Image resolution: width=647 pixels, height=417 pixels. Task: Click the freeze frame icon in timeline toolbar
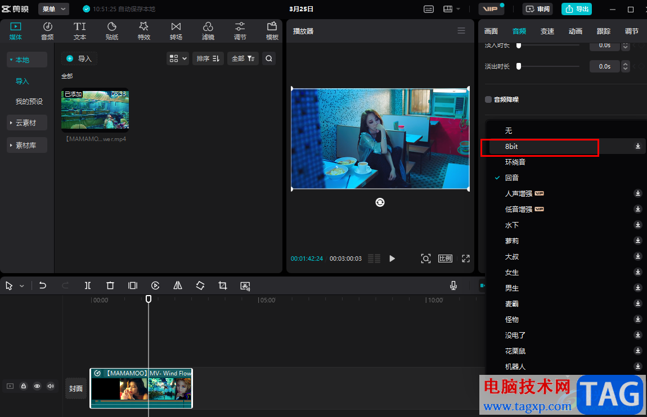point(132,285)
